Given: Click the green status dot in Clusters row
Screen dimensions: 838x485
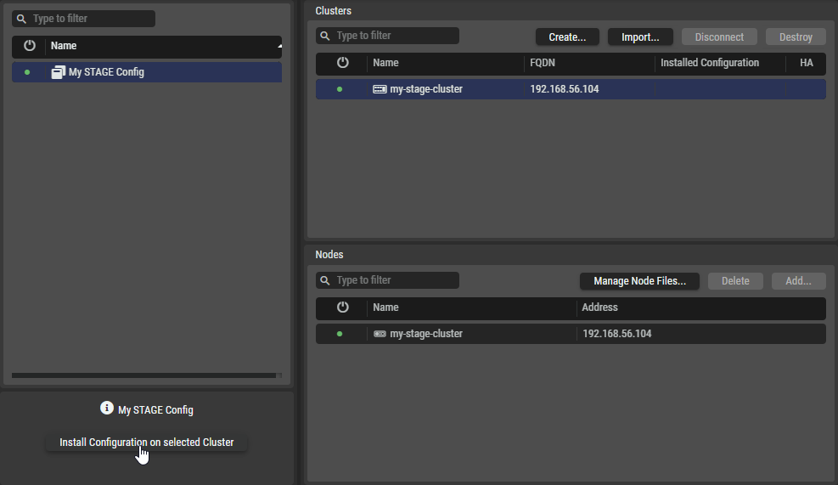Looking at the screenshot, I should coord(340,89).
